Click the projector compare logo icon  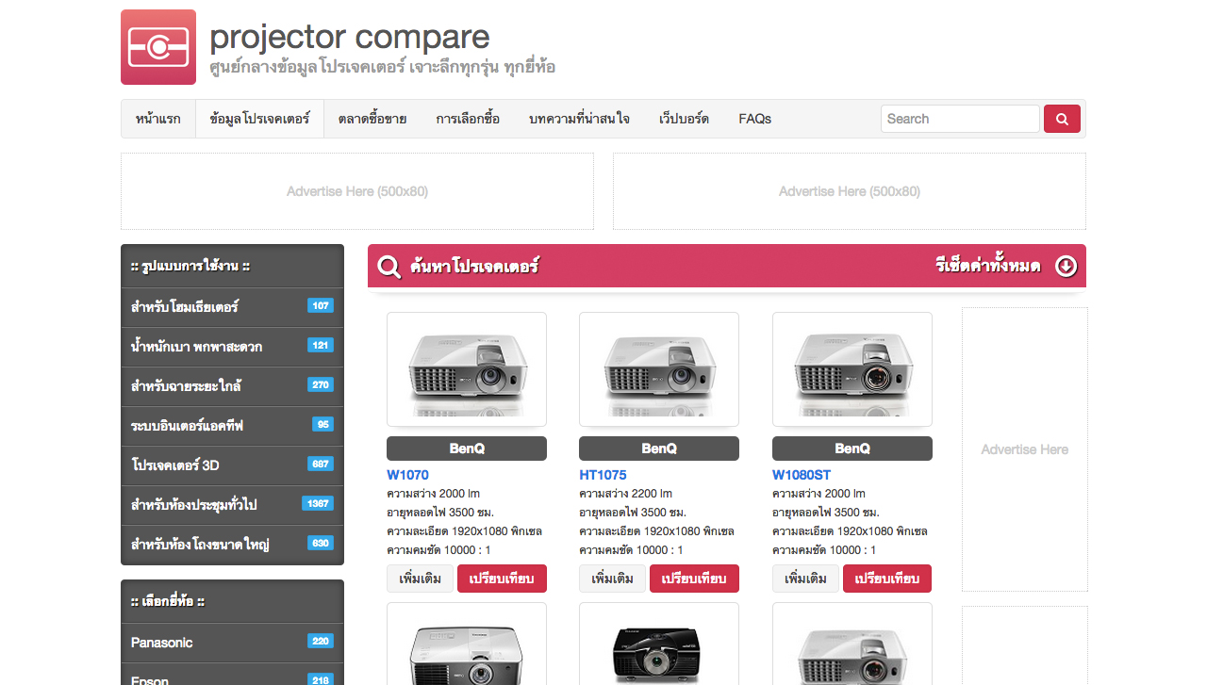(158, 47)
